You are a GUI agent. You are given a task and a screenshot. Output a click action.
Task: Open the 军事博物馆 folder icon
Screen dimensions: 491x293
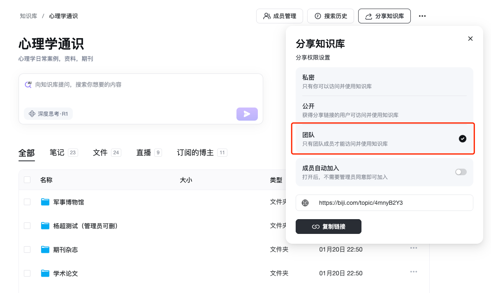[45, 202]
